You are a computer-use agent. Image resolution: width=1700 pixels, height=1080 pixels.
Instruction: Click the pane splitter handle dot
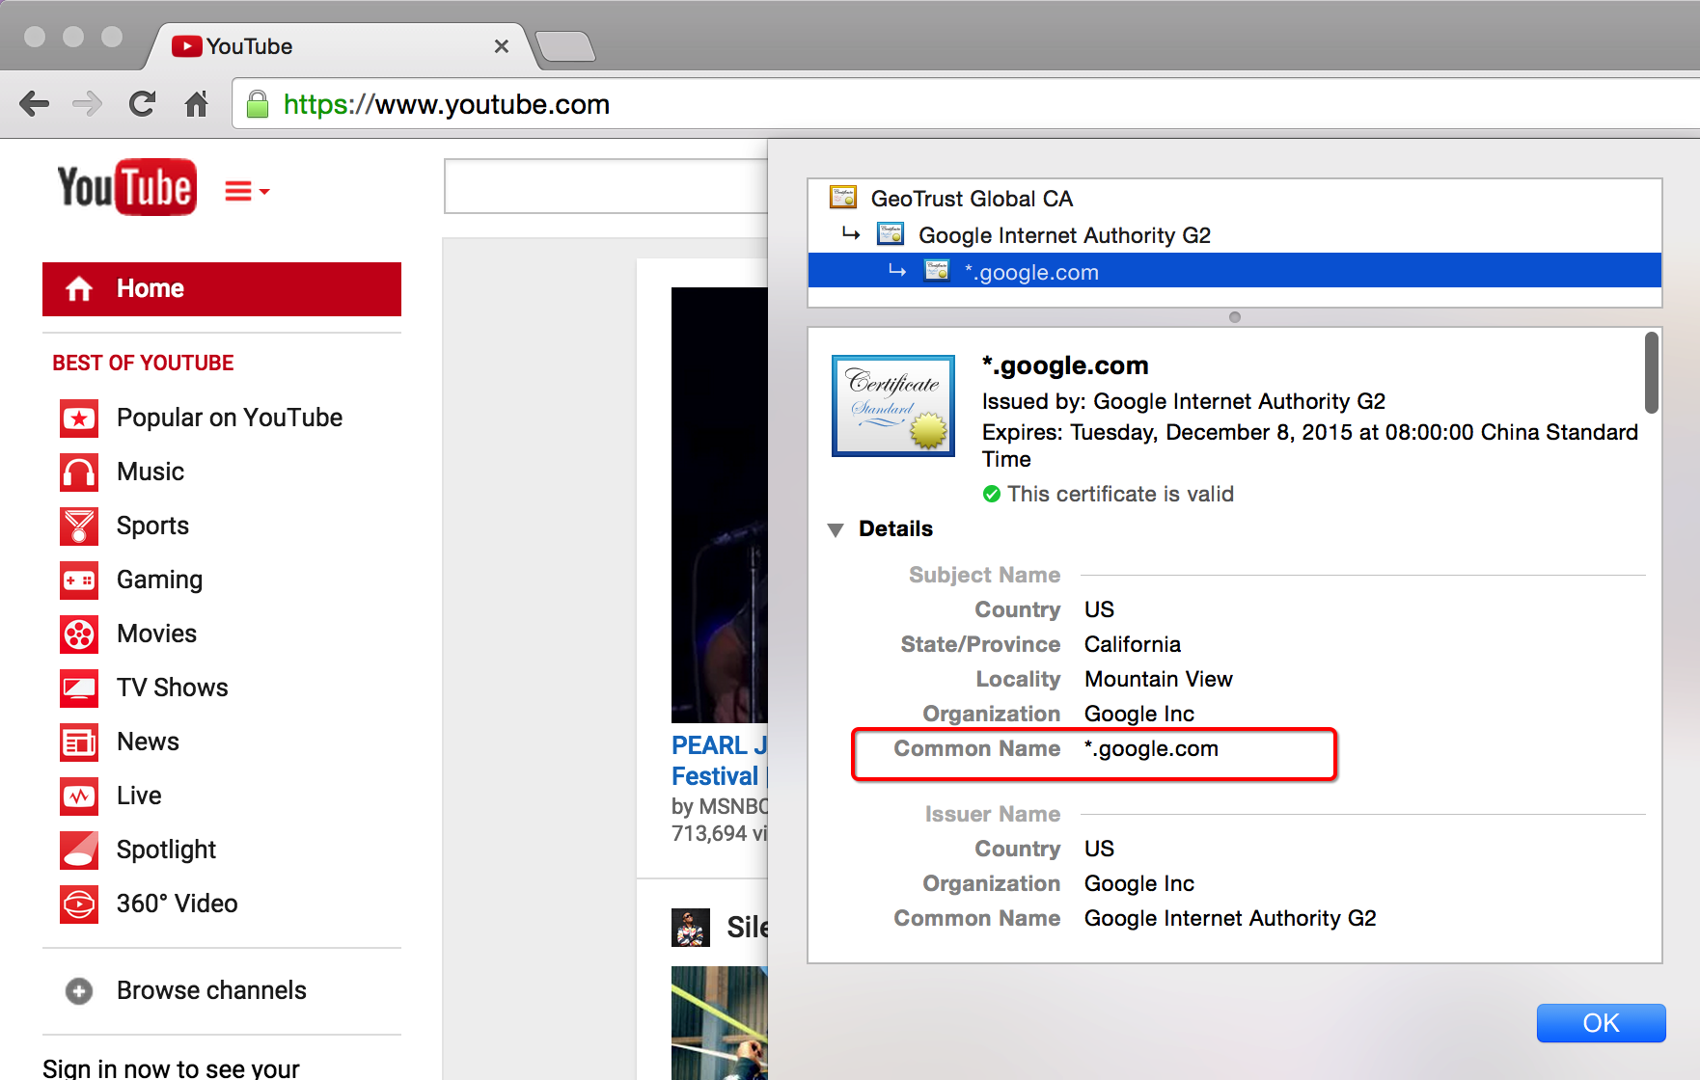pos(1235,317)
